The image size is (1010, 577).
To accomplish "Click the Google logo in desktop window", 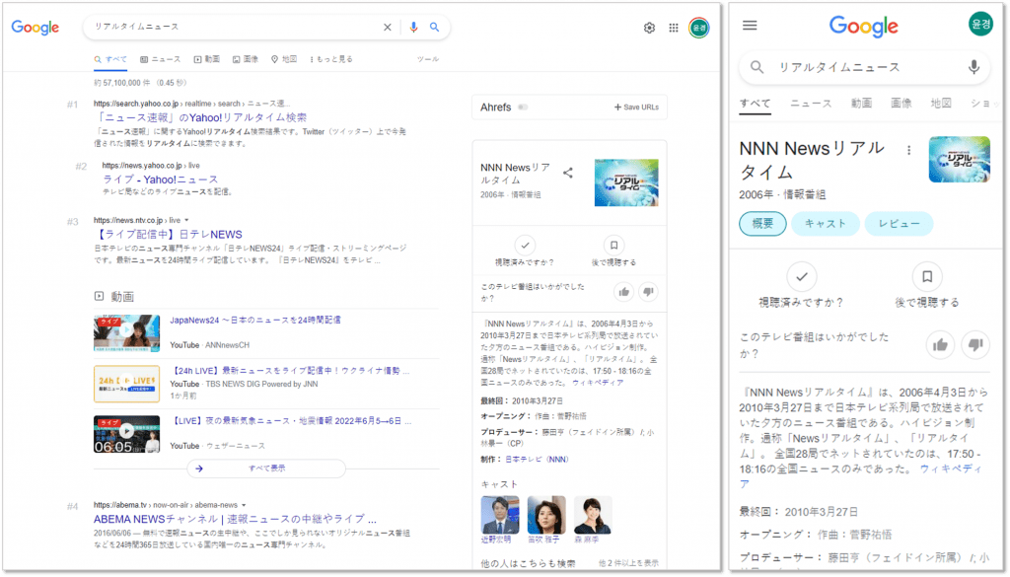I will pyautogui.click(x=36, y=27).
